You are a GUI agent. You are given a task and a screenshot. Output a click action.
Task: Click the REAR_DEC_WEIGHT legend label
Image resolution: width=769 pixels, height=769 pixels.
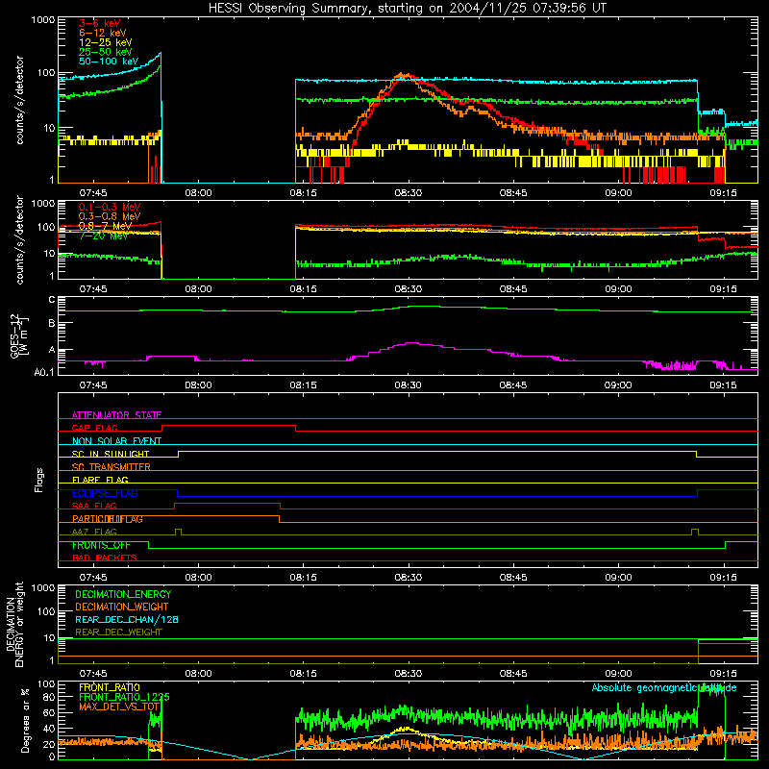pyautogui.click(x=118, y=633)
